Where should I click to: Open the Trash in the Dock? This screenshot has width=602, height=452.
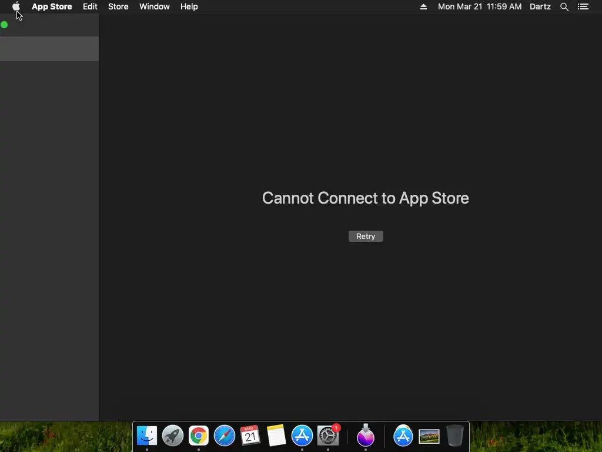point(455,436)
